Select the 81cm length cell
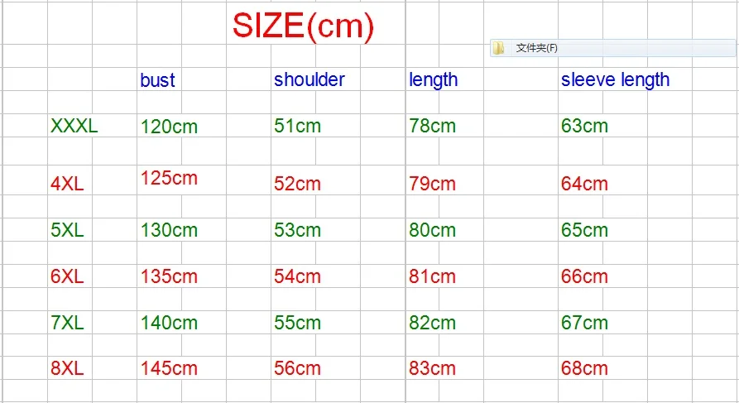 click(432, 276)
